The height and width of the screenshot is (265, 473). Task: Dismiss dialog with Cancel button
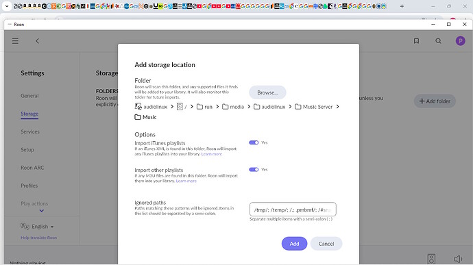[x=326, y=244]
